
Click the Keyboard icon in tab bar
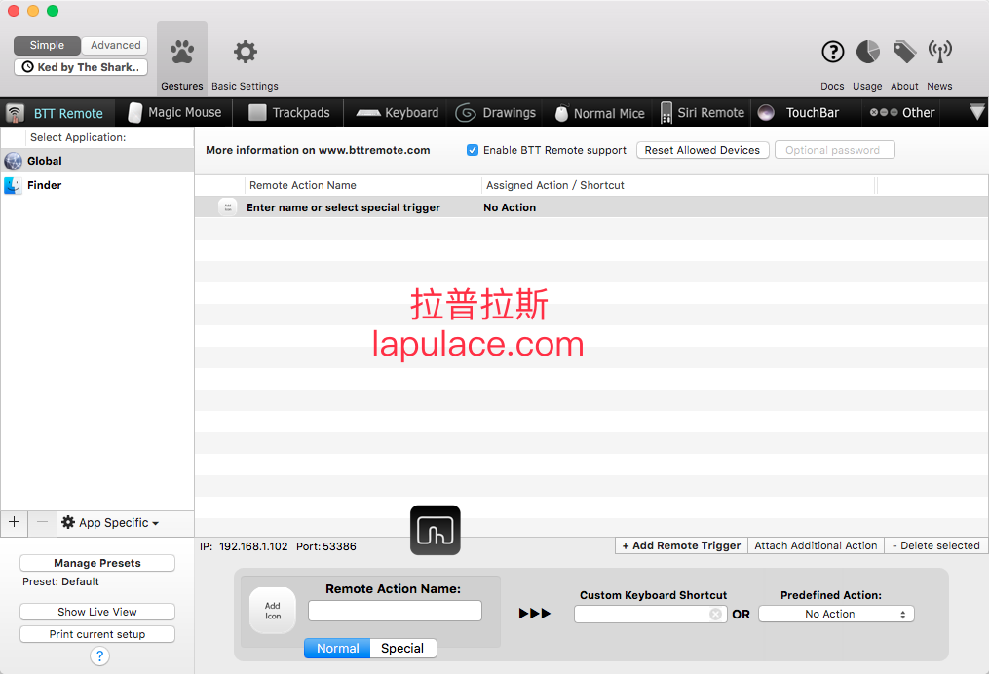click(367, 113)
